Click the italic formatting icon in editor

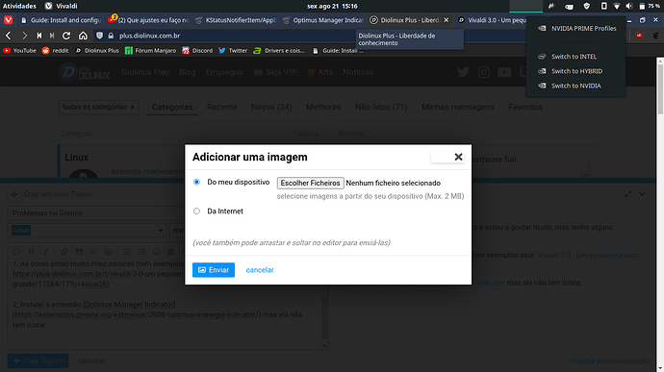tap(46, 252)
